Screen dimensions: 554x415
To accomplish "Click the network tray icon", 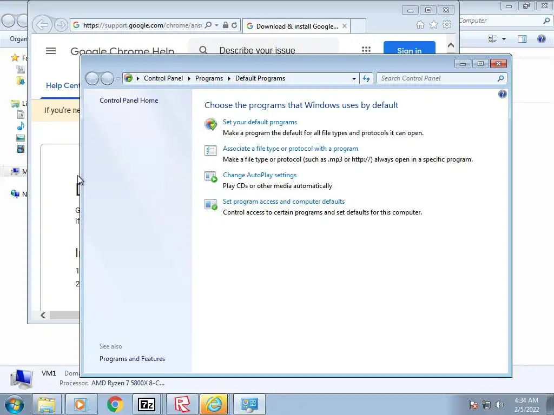I will pyautogui.click(x=486, y=405).
